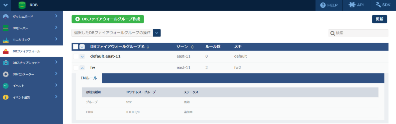Image resolution: width=396 pixels, height=124 pixels.
Task: Click the グループ source type cell
Action: pos(92,102)
